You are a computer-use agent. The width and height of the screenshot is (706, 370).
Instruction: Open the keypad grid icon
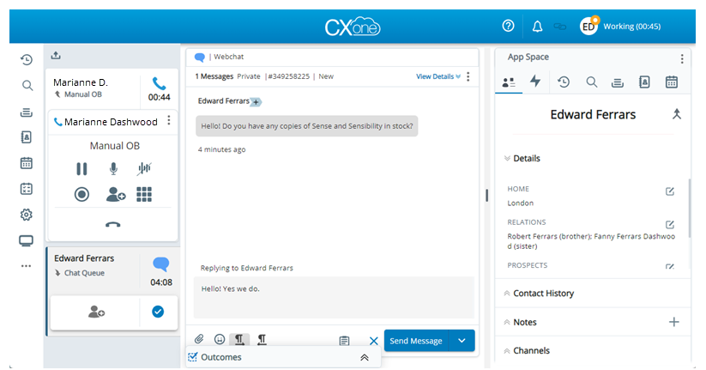[x=144, y=195]
